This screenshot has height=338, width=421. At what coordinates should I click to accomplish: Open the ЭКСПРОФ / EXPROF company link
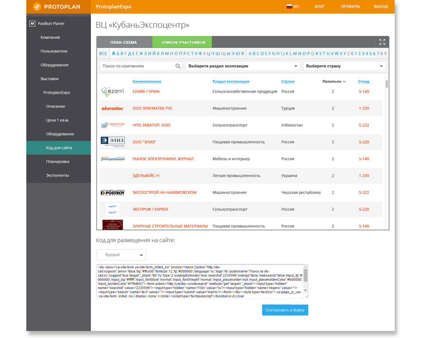[x=150, y=210]
